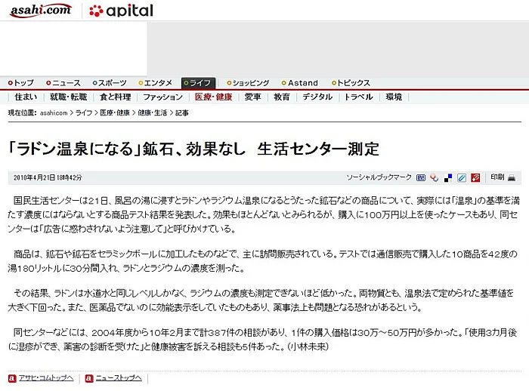Open the 食と料理 sub-menu item
Image resolution: width=529 pixels, height=391 pixels.
pyautogui.click(x=115, y=97)
